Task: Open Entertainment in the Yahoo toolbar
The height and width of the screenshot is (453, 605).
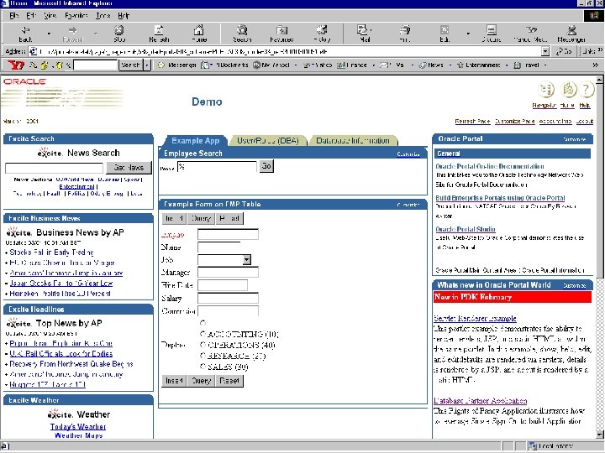Action: pos(479,65)
